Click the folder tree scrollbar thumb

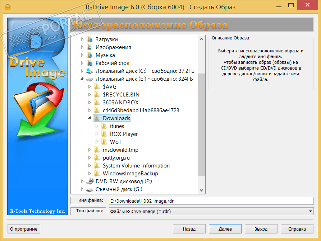[x=201, y=124]
